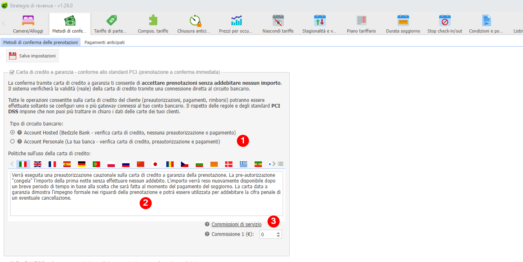The image size is (523, 262).
Task: Open Compos. tariffe puzzle icon
Action: pos(153,21)
